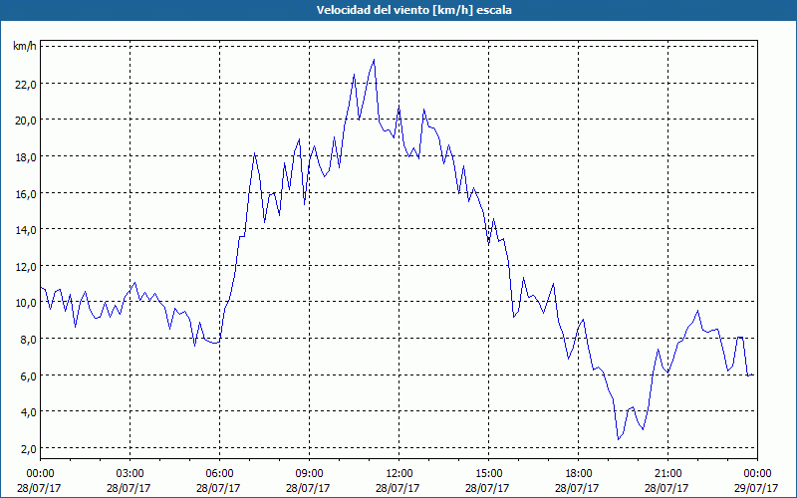Image resolution: width=797 pixels, height=498 pixels.
Task: Select the 6,0 y-axis value
Action: pyautogui.click(x=28, y=375)
